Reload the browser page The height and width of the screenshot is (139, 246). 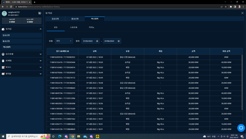point(11,7)
